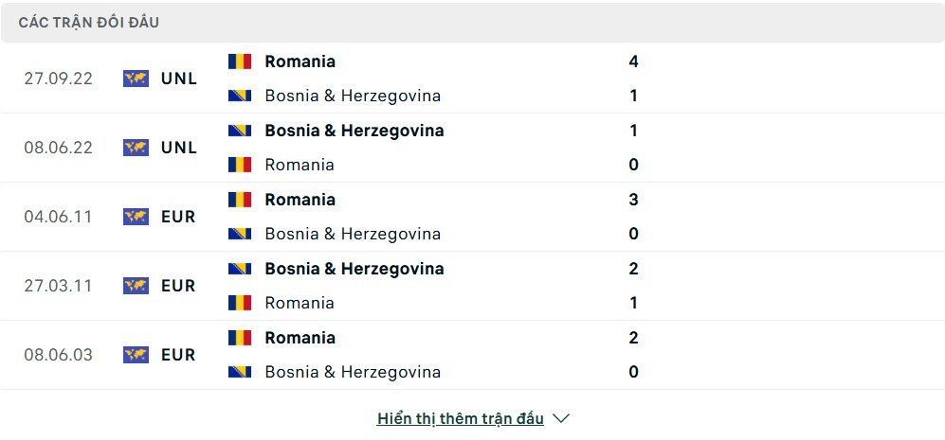
Task: Click Romania flag in the 04.06.11 match
Action: 239,200
